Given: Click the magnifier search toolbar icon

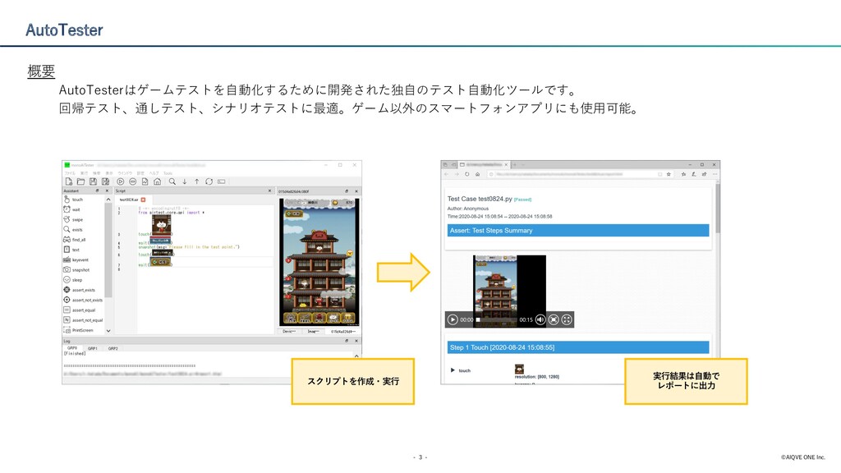Looking at the screenshot, I should 172,181.
